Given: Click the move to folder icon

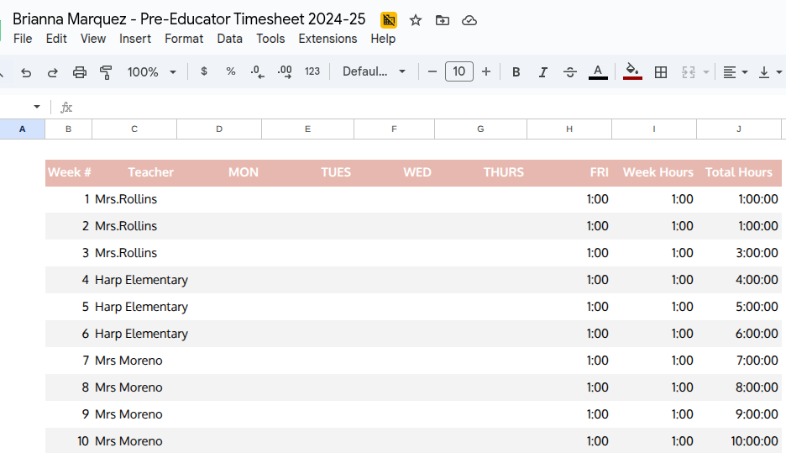Looking at the screenshot, I should (443, 20).
